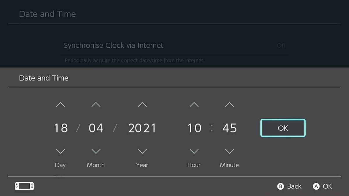Select the month field showing 04
The height and width of the screenshot is (196, 349).
96,128
